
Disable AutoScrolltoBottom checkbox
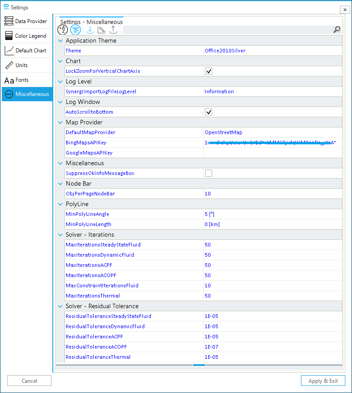(209, 112)
